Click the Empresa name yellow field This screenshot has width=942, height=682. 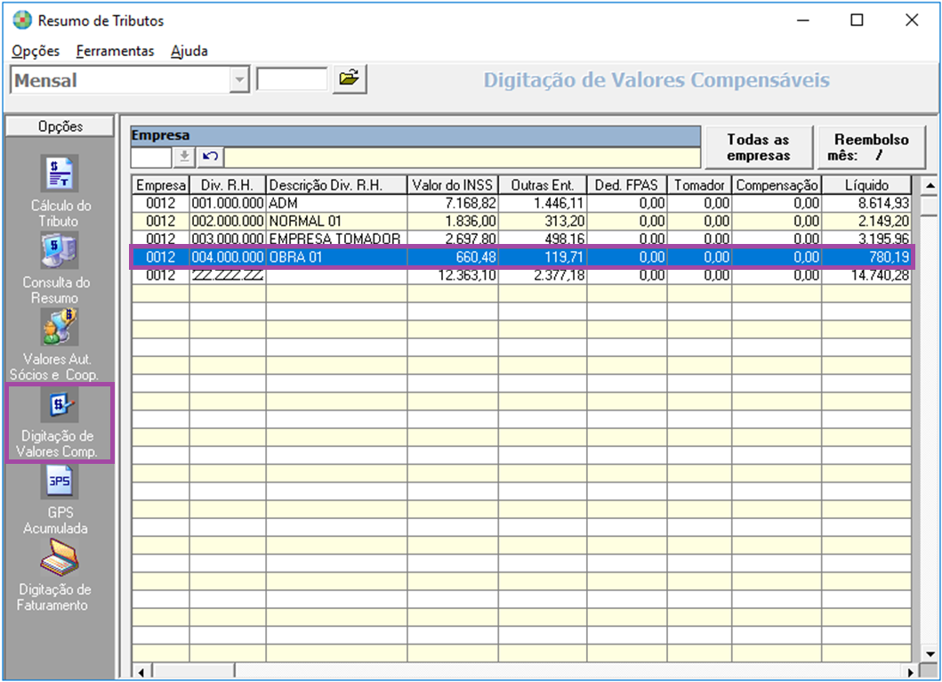click(462, 157)
